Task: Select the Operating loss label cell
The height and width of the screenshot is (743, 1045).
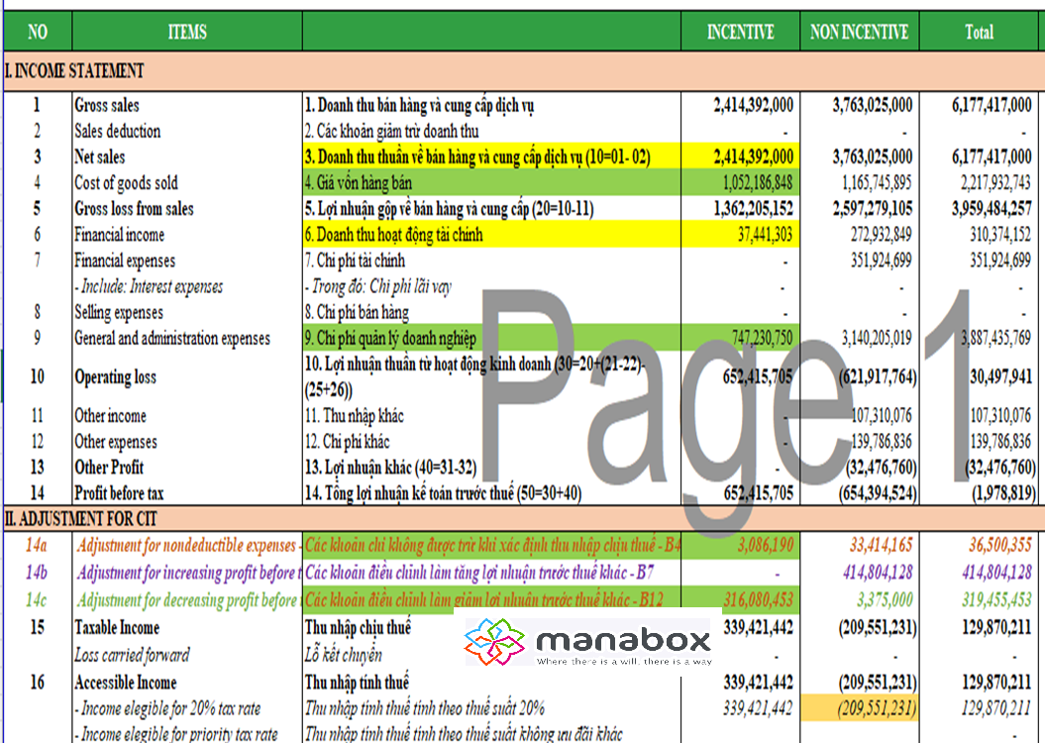Action: (x=115, y=377)
